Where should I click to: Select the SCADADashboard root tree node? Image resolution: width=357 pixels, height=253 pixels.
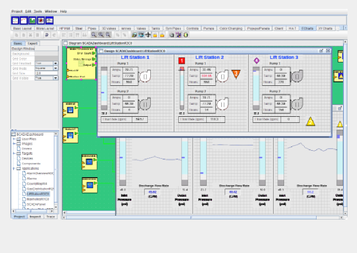tap(30, 134)
